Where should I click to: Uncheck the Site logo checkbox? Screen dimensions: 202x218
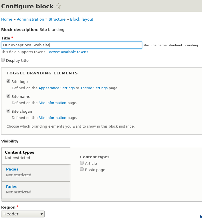[8, 81]
